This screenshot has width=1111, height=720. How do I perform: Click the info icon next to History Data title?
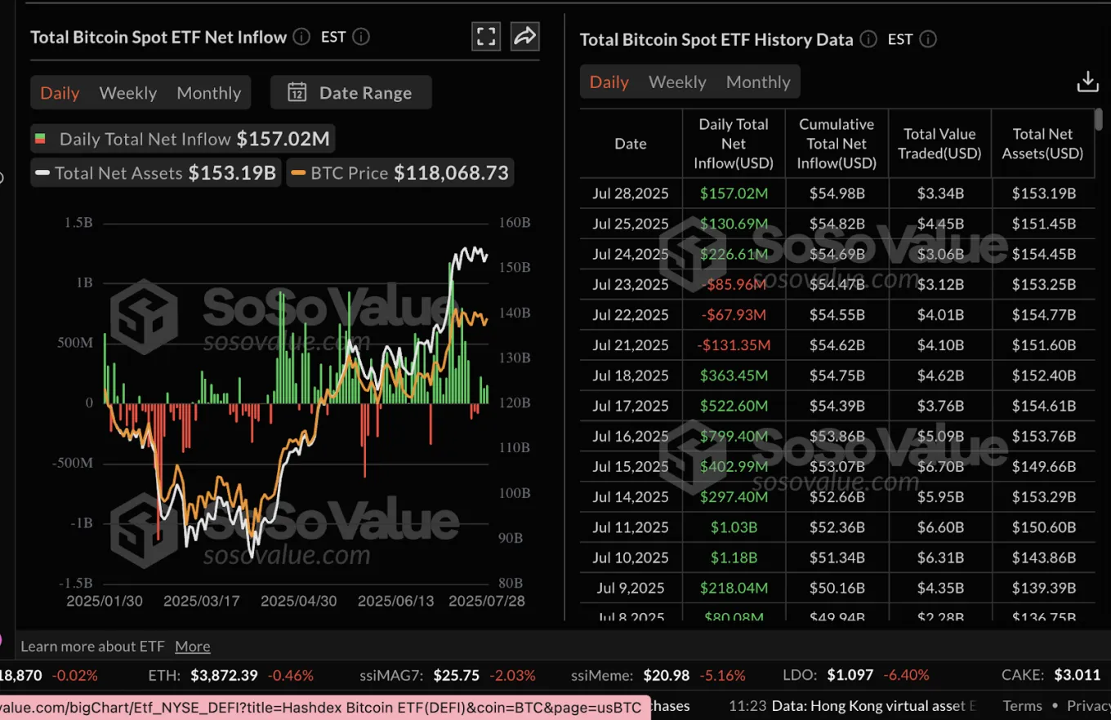(868, 39)
